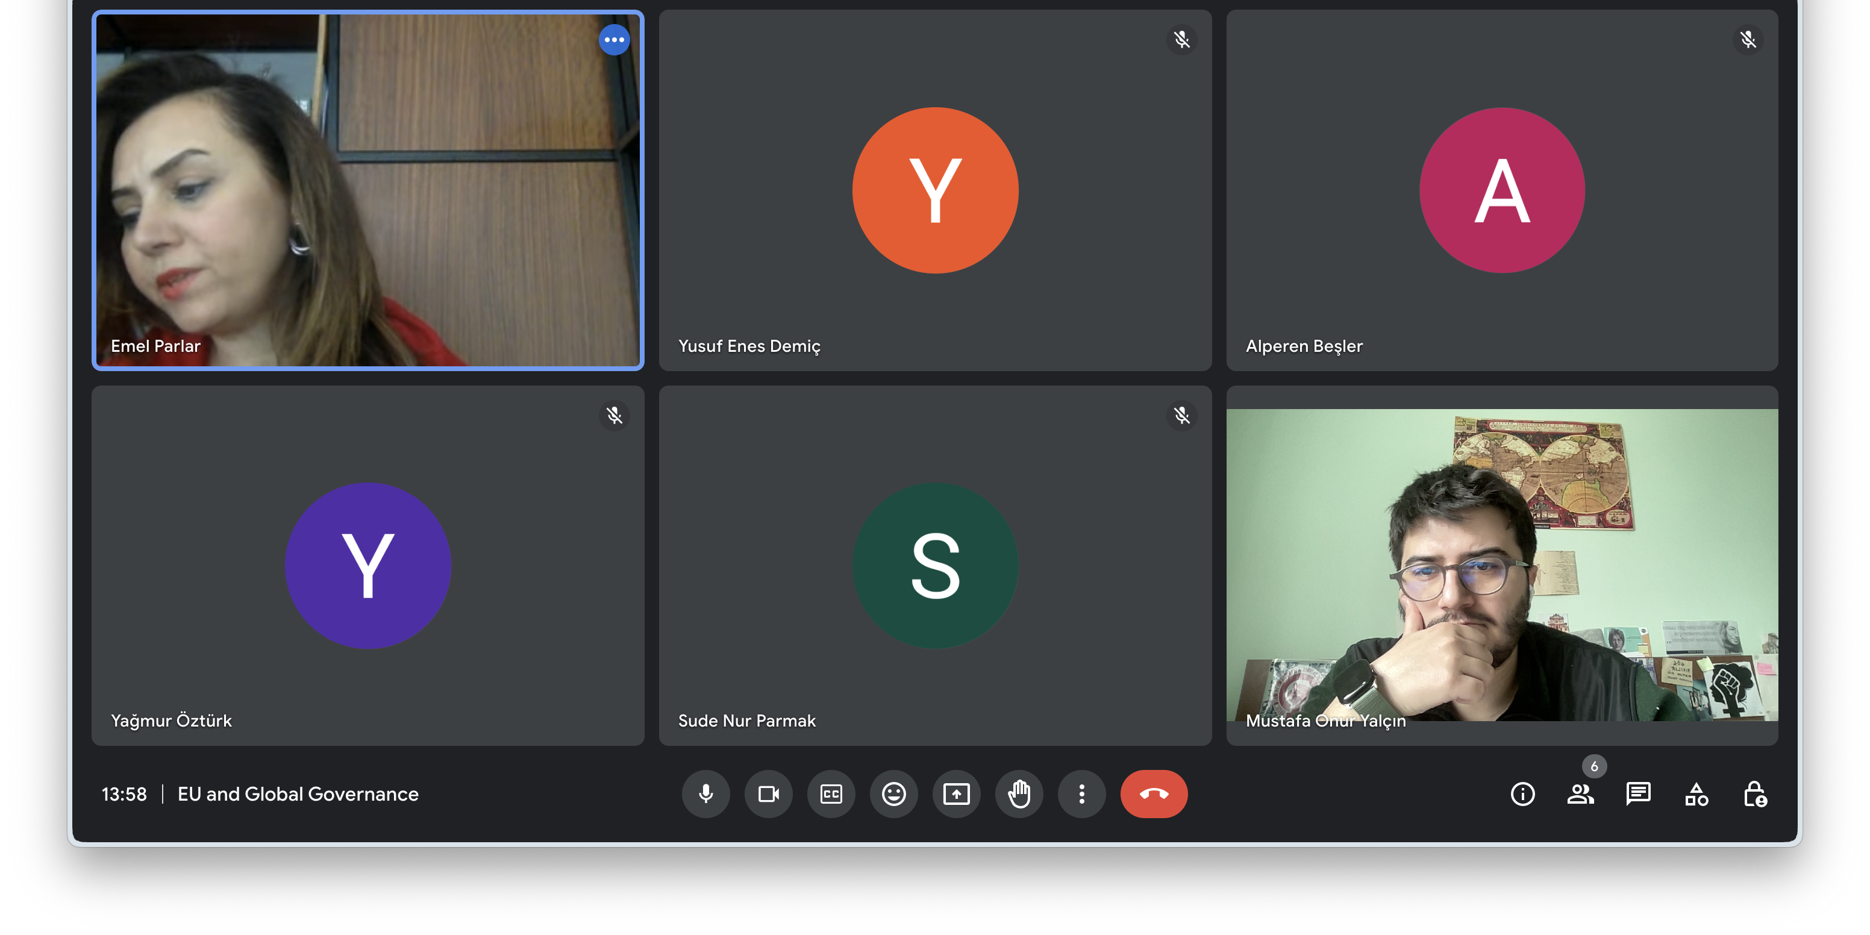Open the activities panel
This screenshot has height=935, width=1870.
point(1696,793)
